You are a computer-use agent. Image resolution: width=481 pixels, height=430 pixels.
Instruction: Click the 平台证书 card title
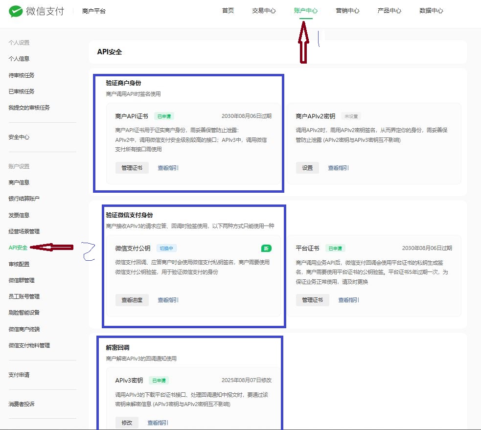click(307, 249)
